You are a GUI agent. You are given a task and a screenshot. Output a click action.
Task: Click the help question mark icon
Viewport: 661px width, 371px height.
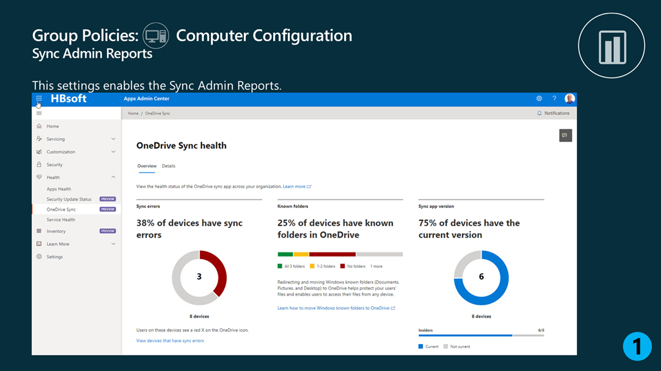[554, 99]
